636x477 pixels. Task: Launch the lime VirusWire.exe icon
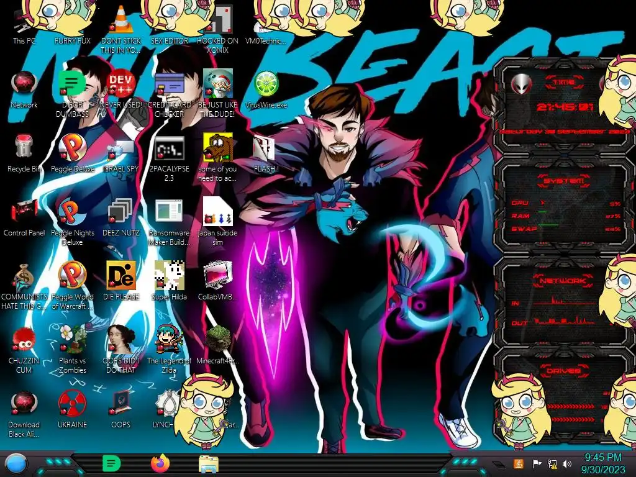pos(266,89)
